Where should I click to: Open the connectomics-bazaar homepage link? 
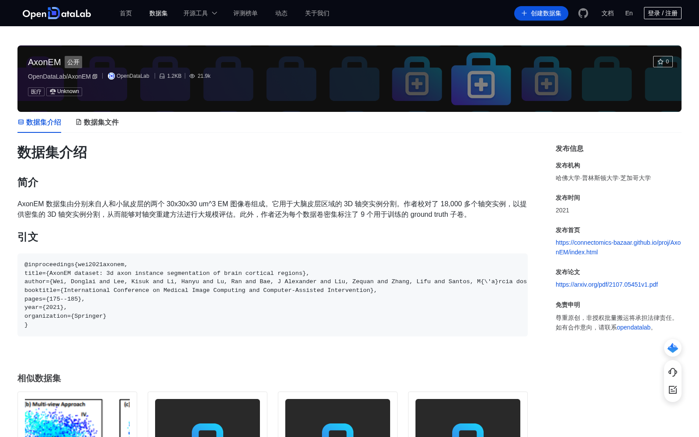[x=618, y=247]
